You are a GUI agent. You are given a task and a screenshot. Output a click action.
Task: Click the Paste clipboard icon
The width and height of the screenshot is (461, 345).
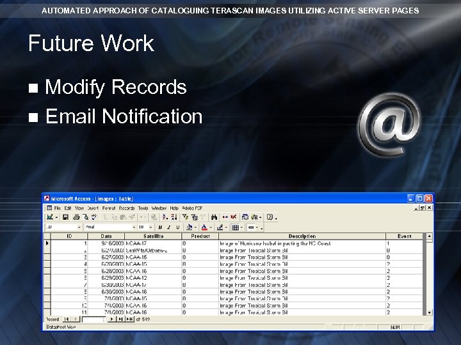tap(123, 217)
